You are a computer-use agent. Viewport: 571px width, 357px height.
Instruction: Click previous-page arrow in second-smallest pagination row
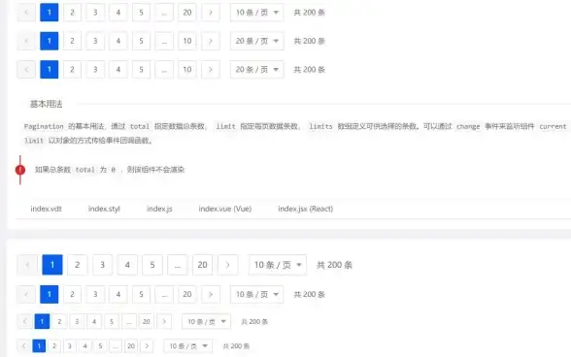pyautogui.click(x=25, y=321)
